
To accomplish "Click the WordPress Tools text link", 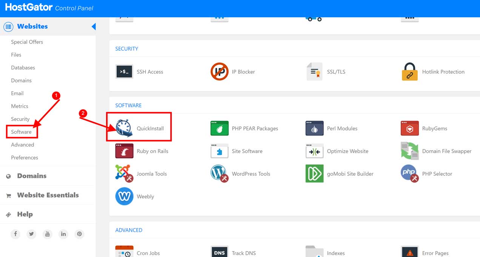I will click(251, 174).
